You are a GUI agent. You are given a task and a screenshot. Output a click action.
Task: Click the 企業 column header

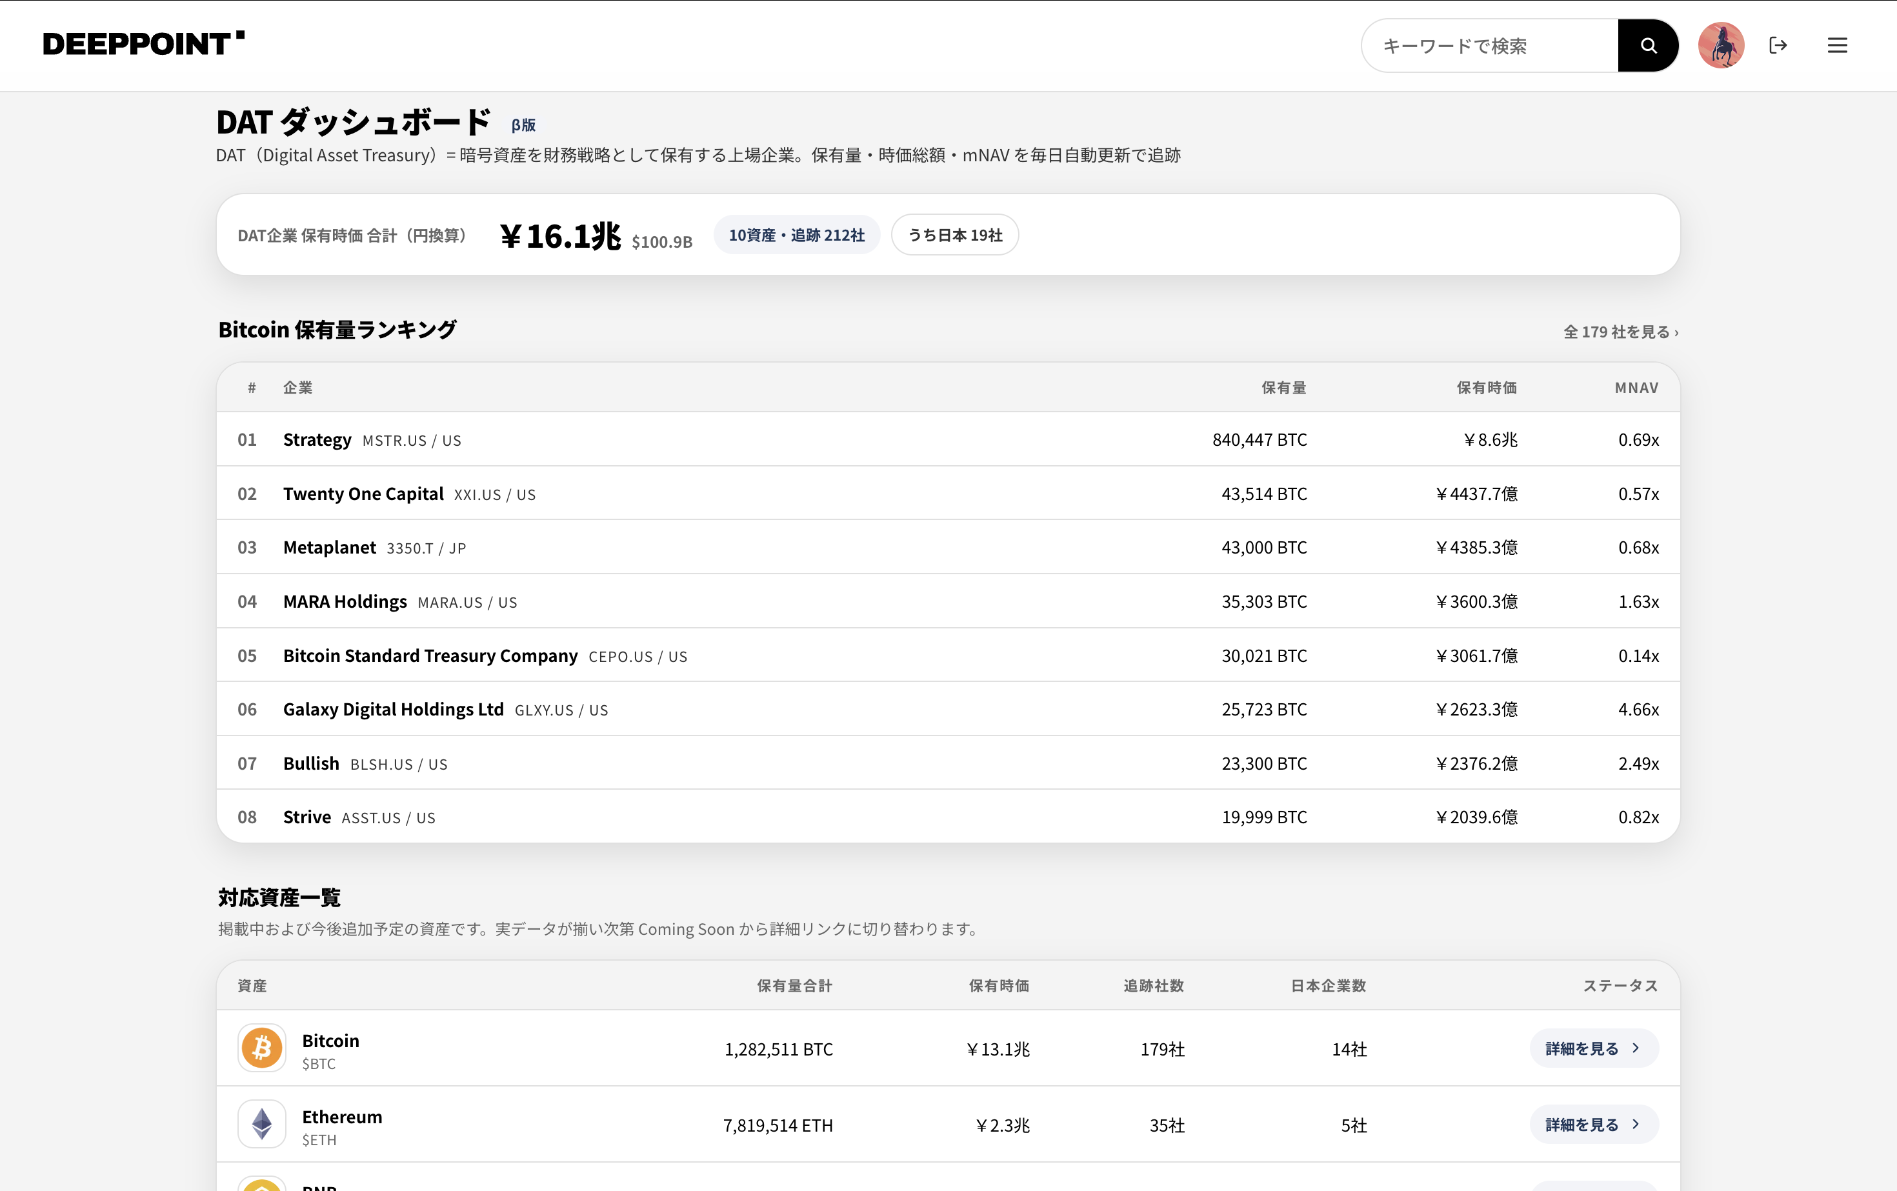pos(298,388)
